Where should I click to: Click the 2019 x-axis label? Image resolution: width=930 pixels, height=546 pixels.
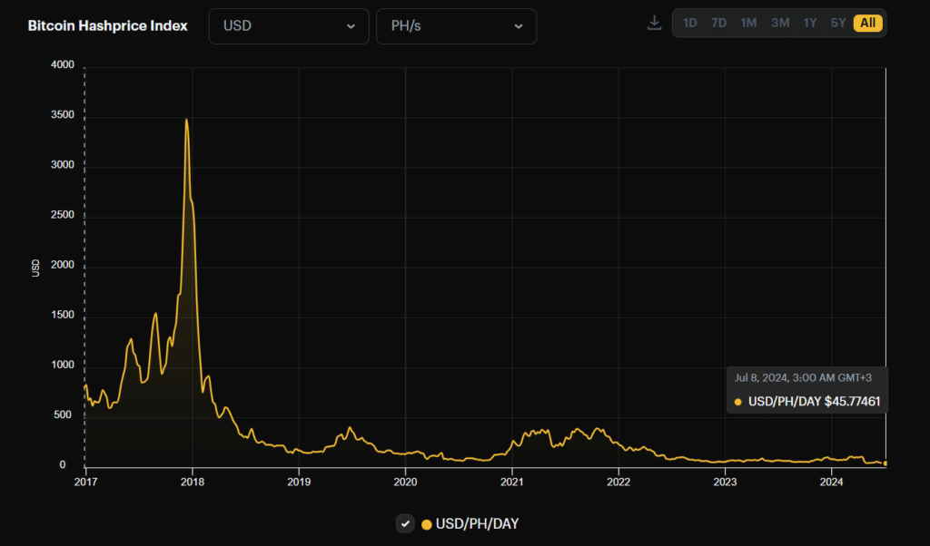tap(298, 482)
